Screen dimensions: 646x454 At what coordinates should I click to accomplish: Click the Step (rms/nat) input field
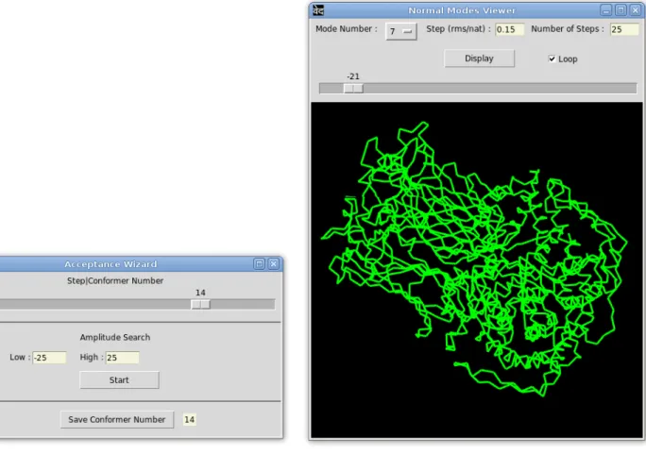(509, 29)
